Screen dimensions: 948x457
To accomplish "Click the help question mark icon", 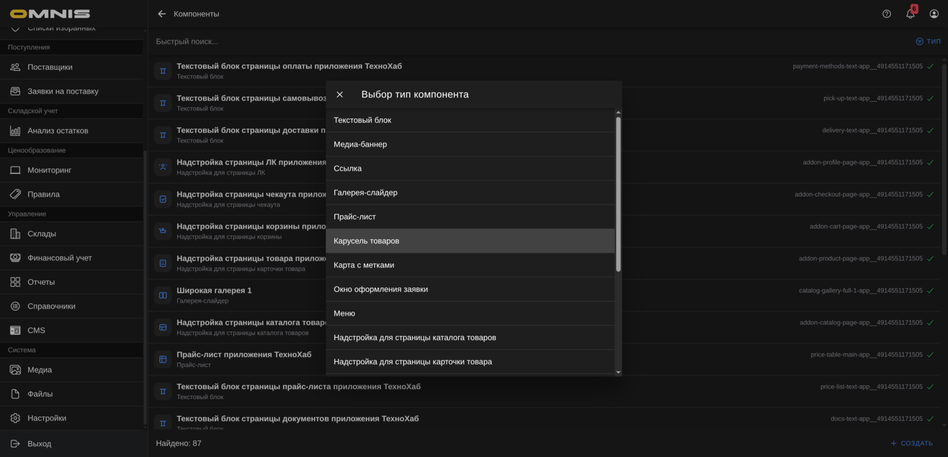I will (x=886, y=13).
